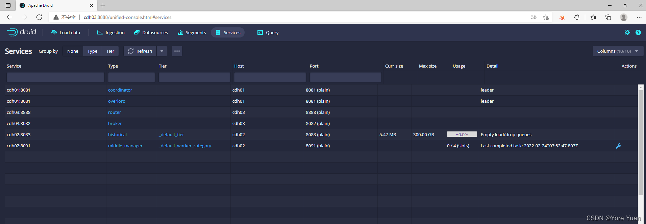Focus the Type filter field

tap(131, 77)
